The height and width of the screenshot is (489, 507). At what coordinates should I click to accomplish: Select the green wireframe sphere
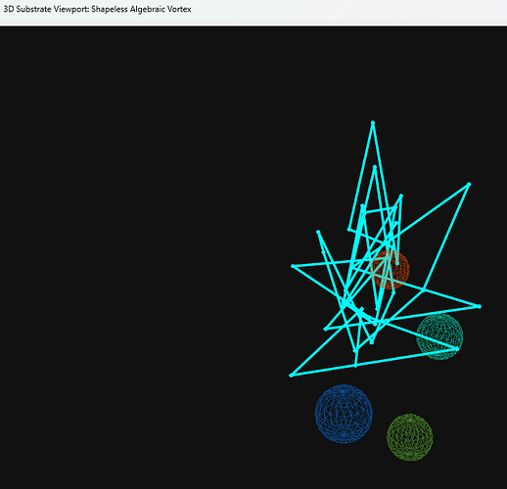tap(410, 437)
